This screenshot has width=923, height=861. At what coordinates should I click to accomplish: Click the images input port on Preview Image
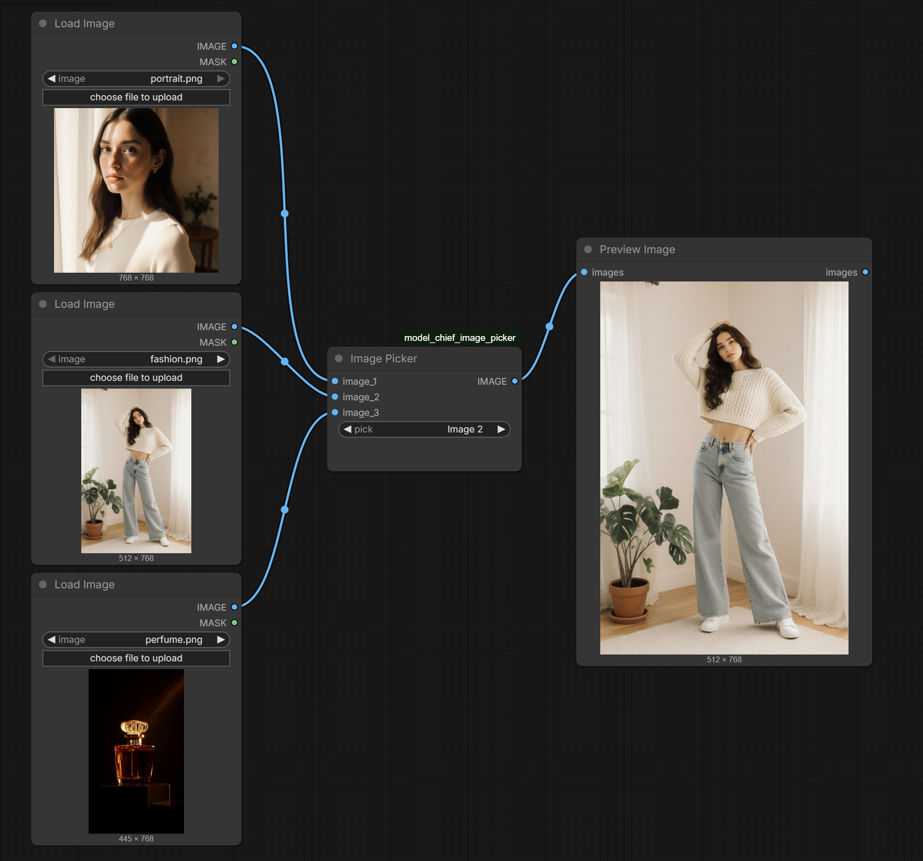click(584, 272)
